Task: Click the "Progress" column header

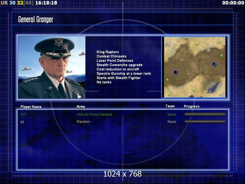Action: click(x=192, y=106)
